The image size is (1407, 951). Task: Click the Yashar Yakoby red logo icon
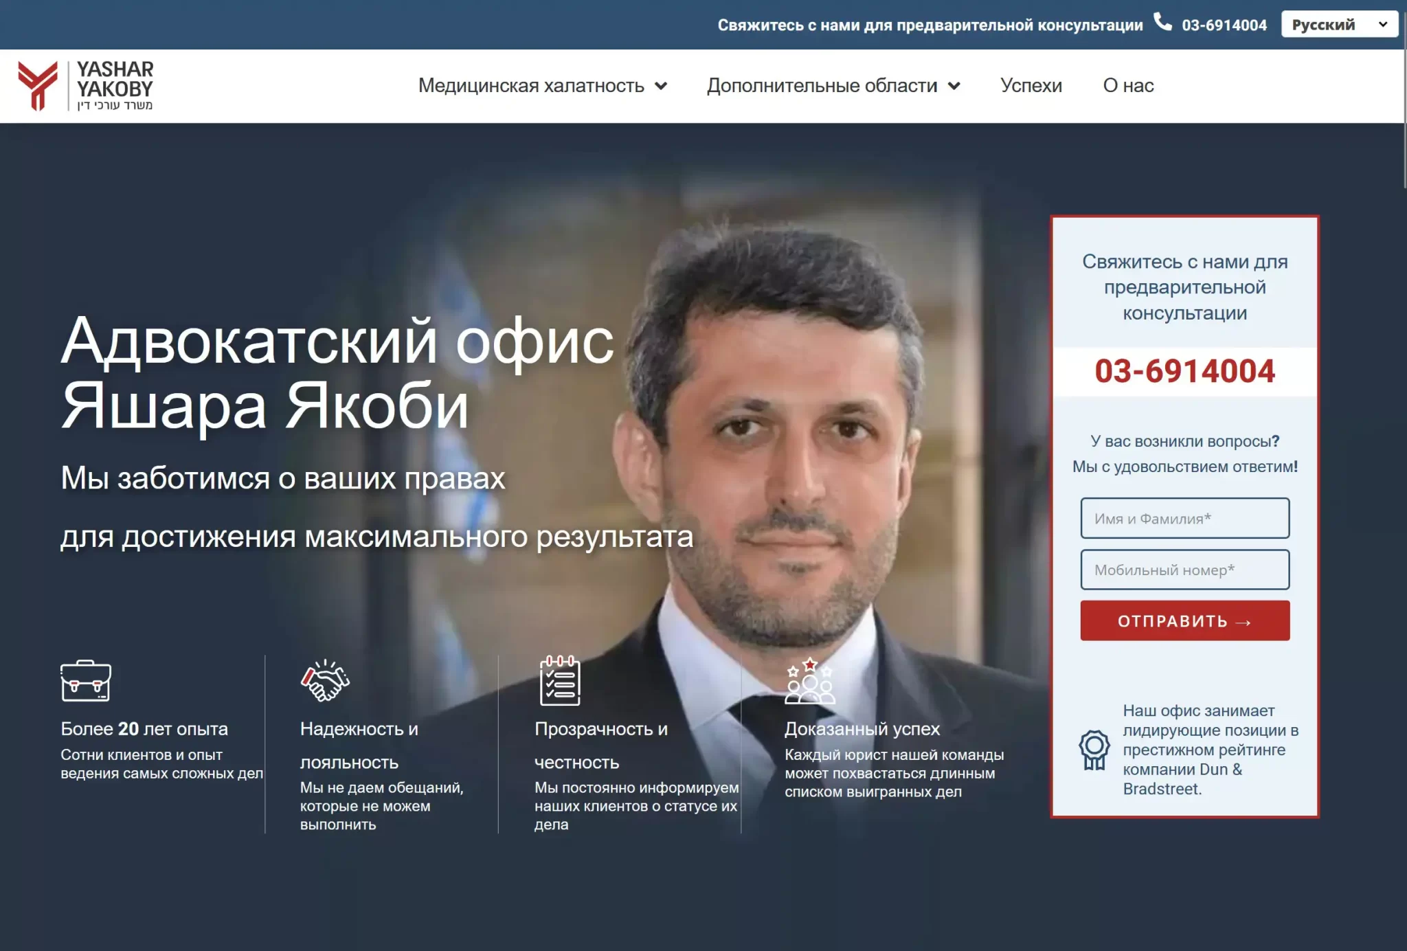click(38, 85)
